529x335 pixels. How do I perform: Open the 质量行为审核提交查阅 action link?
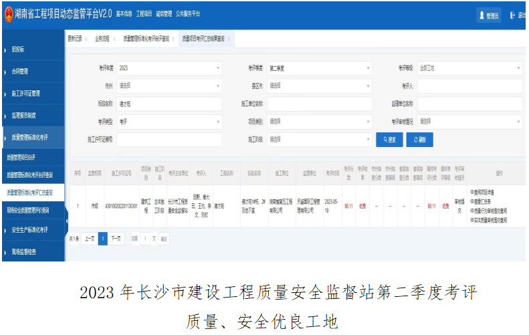[x=488, y=211]
